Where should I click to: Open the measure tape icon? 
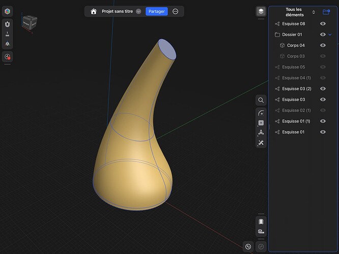(261, 231)
